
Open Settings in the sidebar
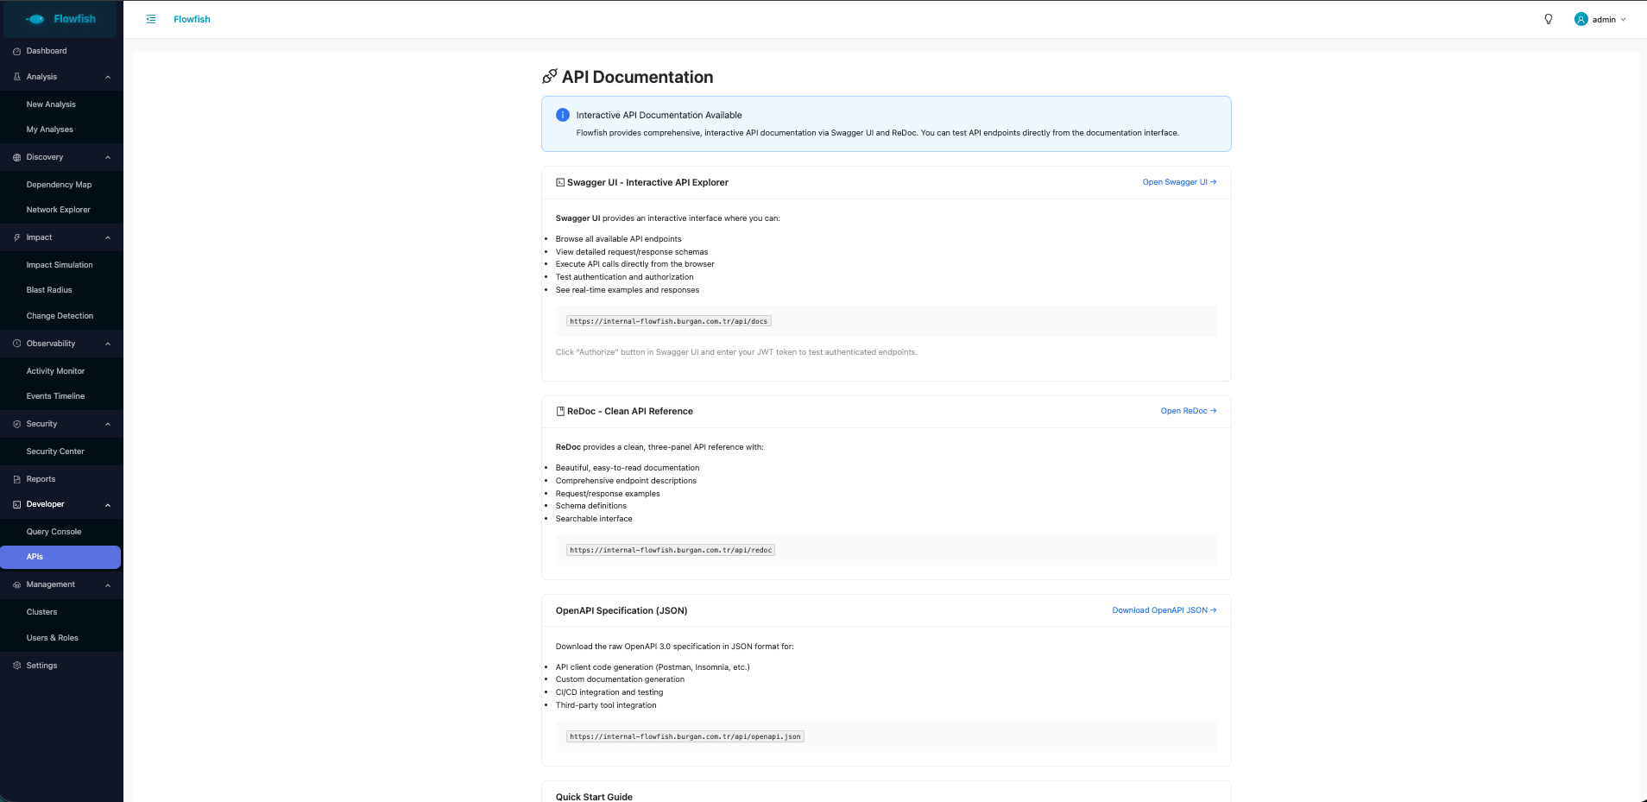point(41,666)
